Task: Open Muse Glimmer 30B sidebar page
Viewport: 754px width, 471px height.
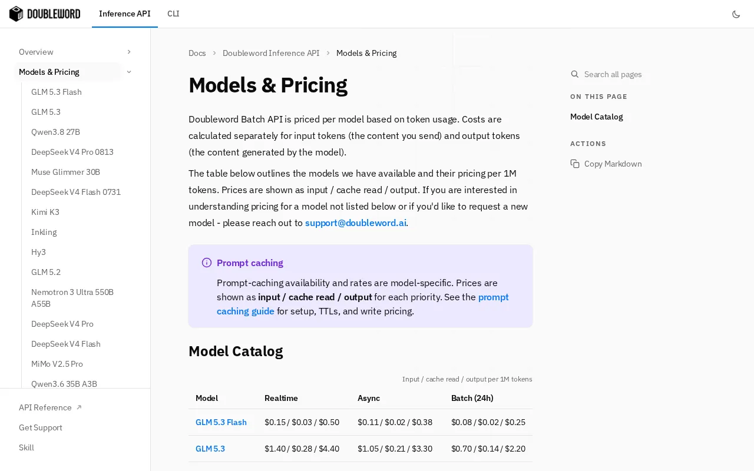Action: pyautogui.click(x=65, y=172)
